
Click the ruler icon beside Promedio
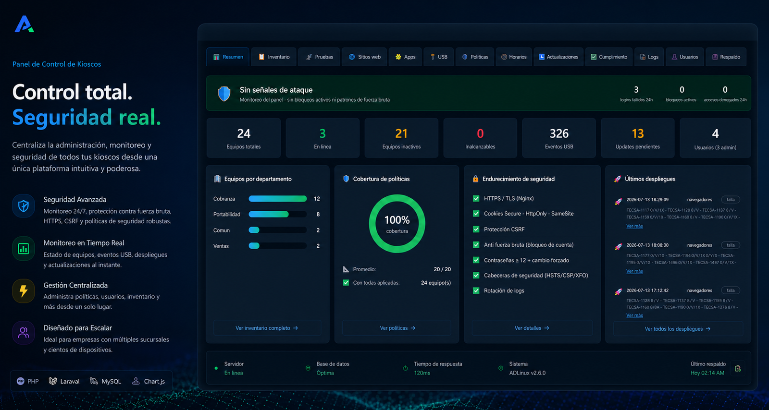pyautogui.click(x=346, y=269)
